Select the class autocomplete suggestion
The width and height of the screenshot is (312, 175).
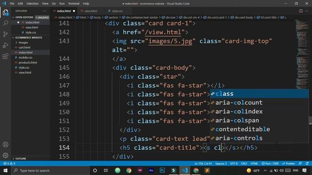click(259, 94)
